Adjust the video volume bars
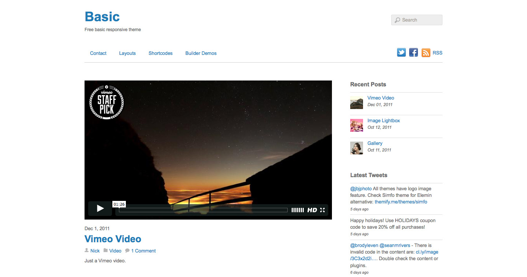This screenshot has width=527, height=277. [298, 210]
